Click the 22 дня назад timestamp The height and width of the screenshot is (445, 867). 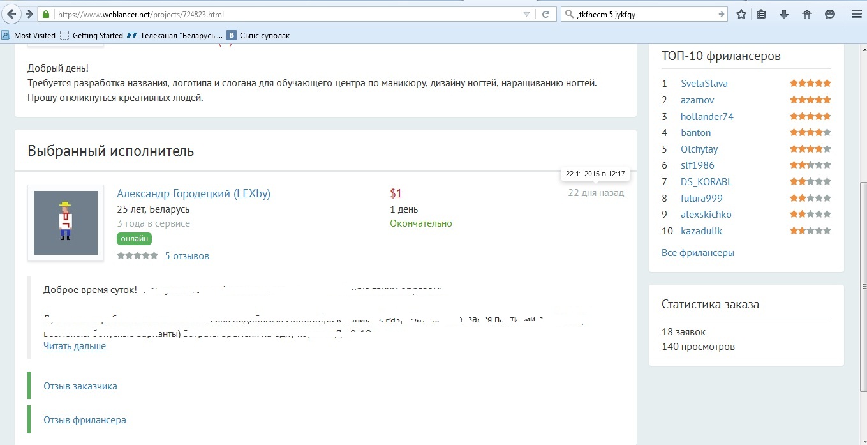click(x=596, y=193)
